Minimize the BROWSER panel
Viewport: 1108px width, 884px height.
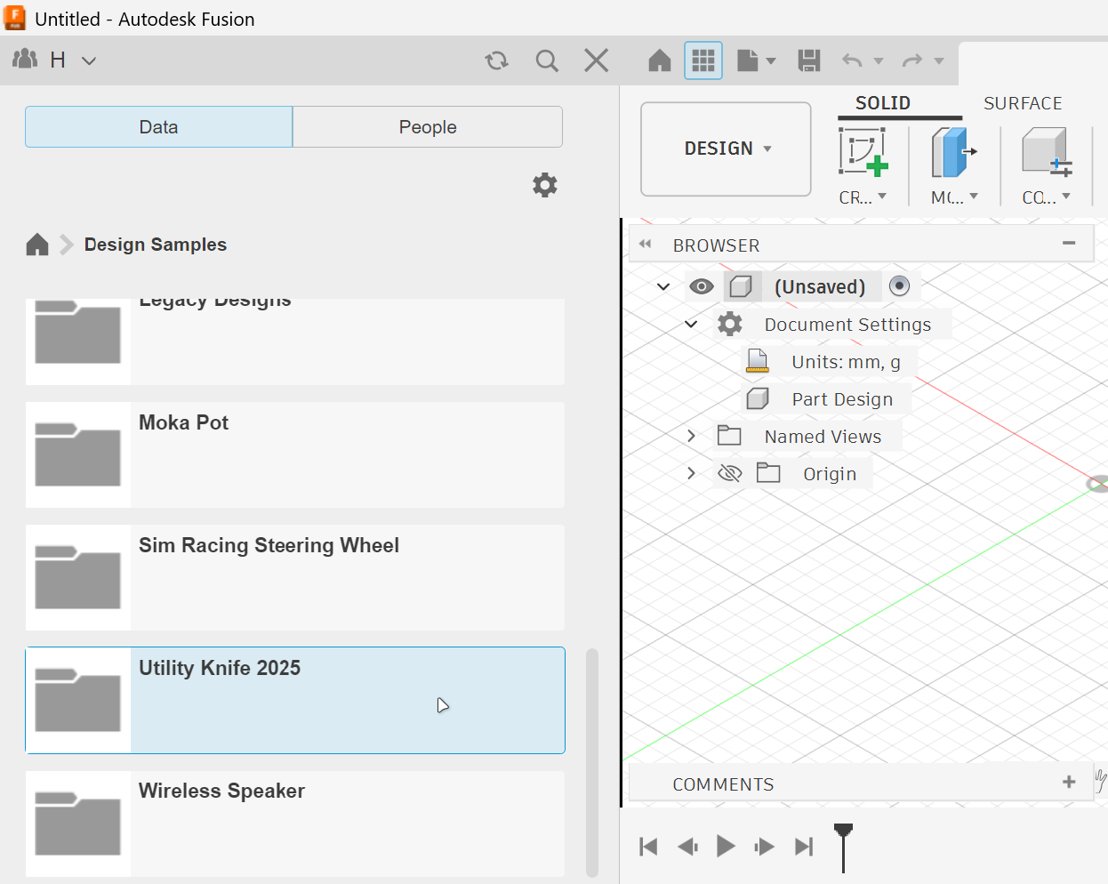1069,243
